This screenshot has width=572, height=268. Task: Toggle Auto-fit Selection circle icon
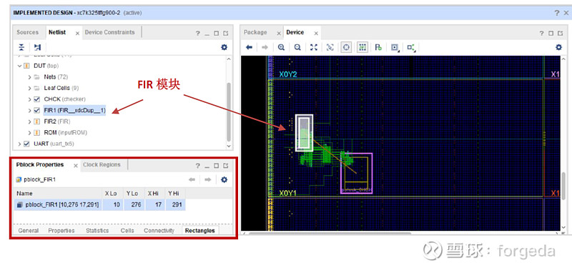[346, 47]
